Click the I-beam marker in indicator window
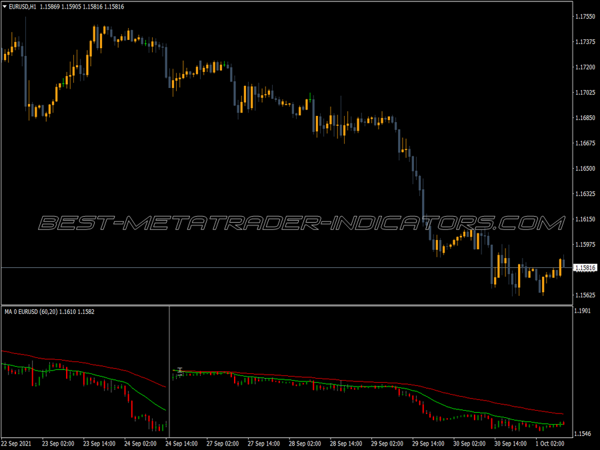The width and height of the screenshot is (600, 450). point(180,370)
